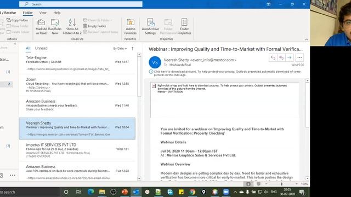351x197 pixels.
Task: Open Zoom from taskbar
Action: pos(226,192)
